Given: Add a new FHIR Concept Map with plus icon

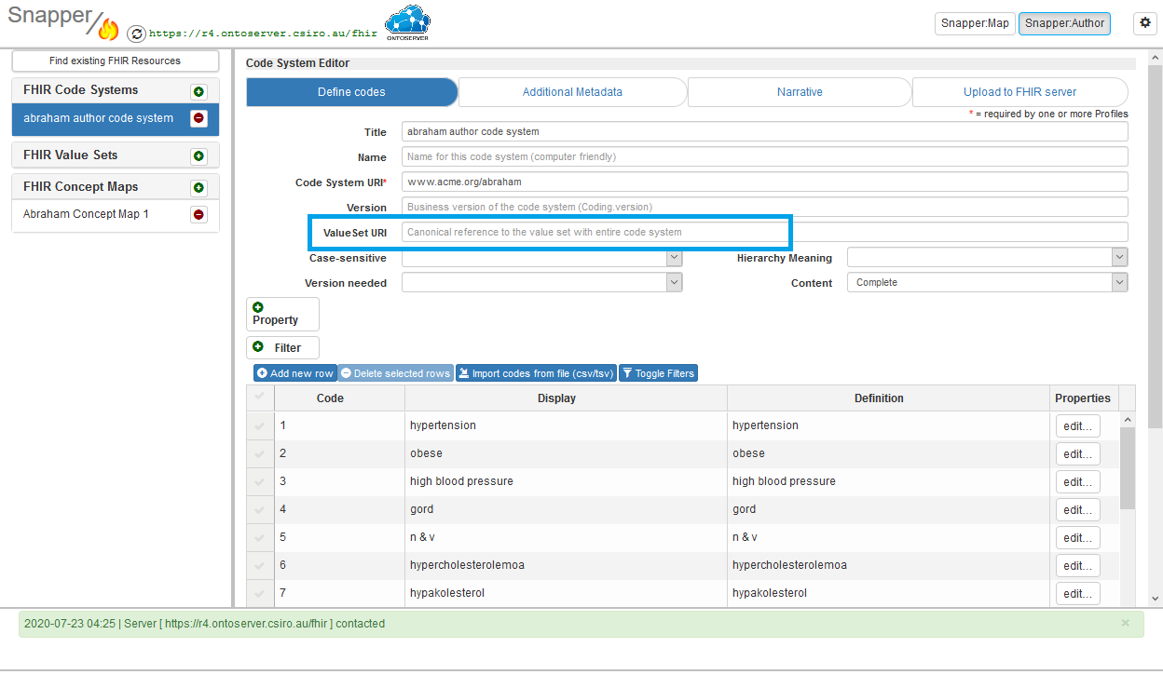Looking at the screenshot, I should click(198, 188).
